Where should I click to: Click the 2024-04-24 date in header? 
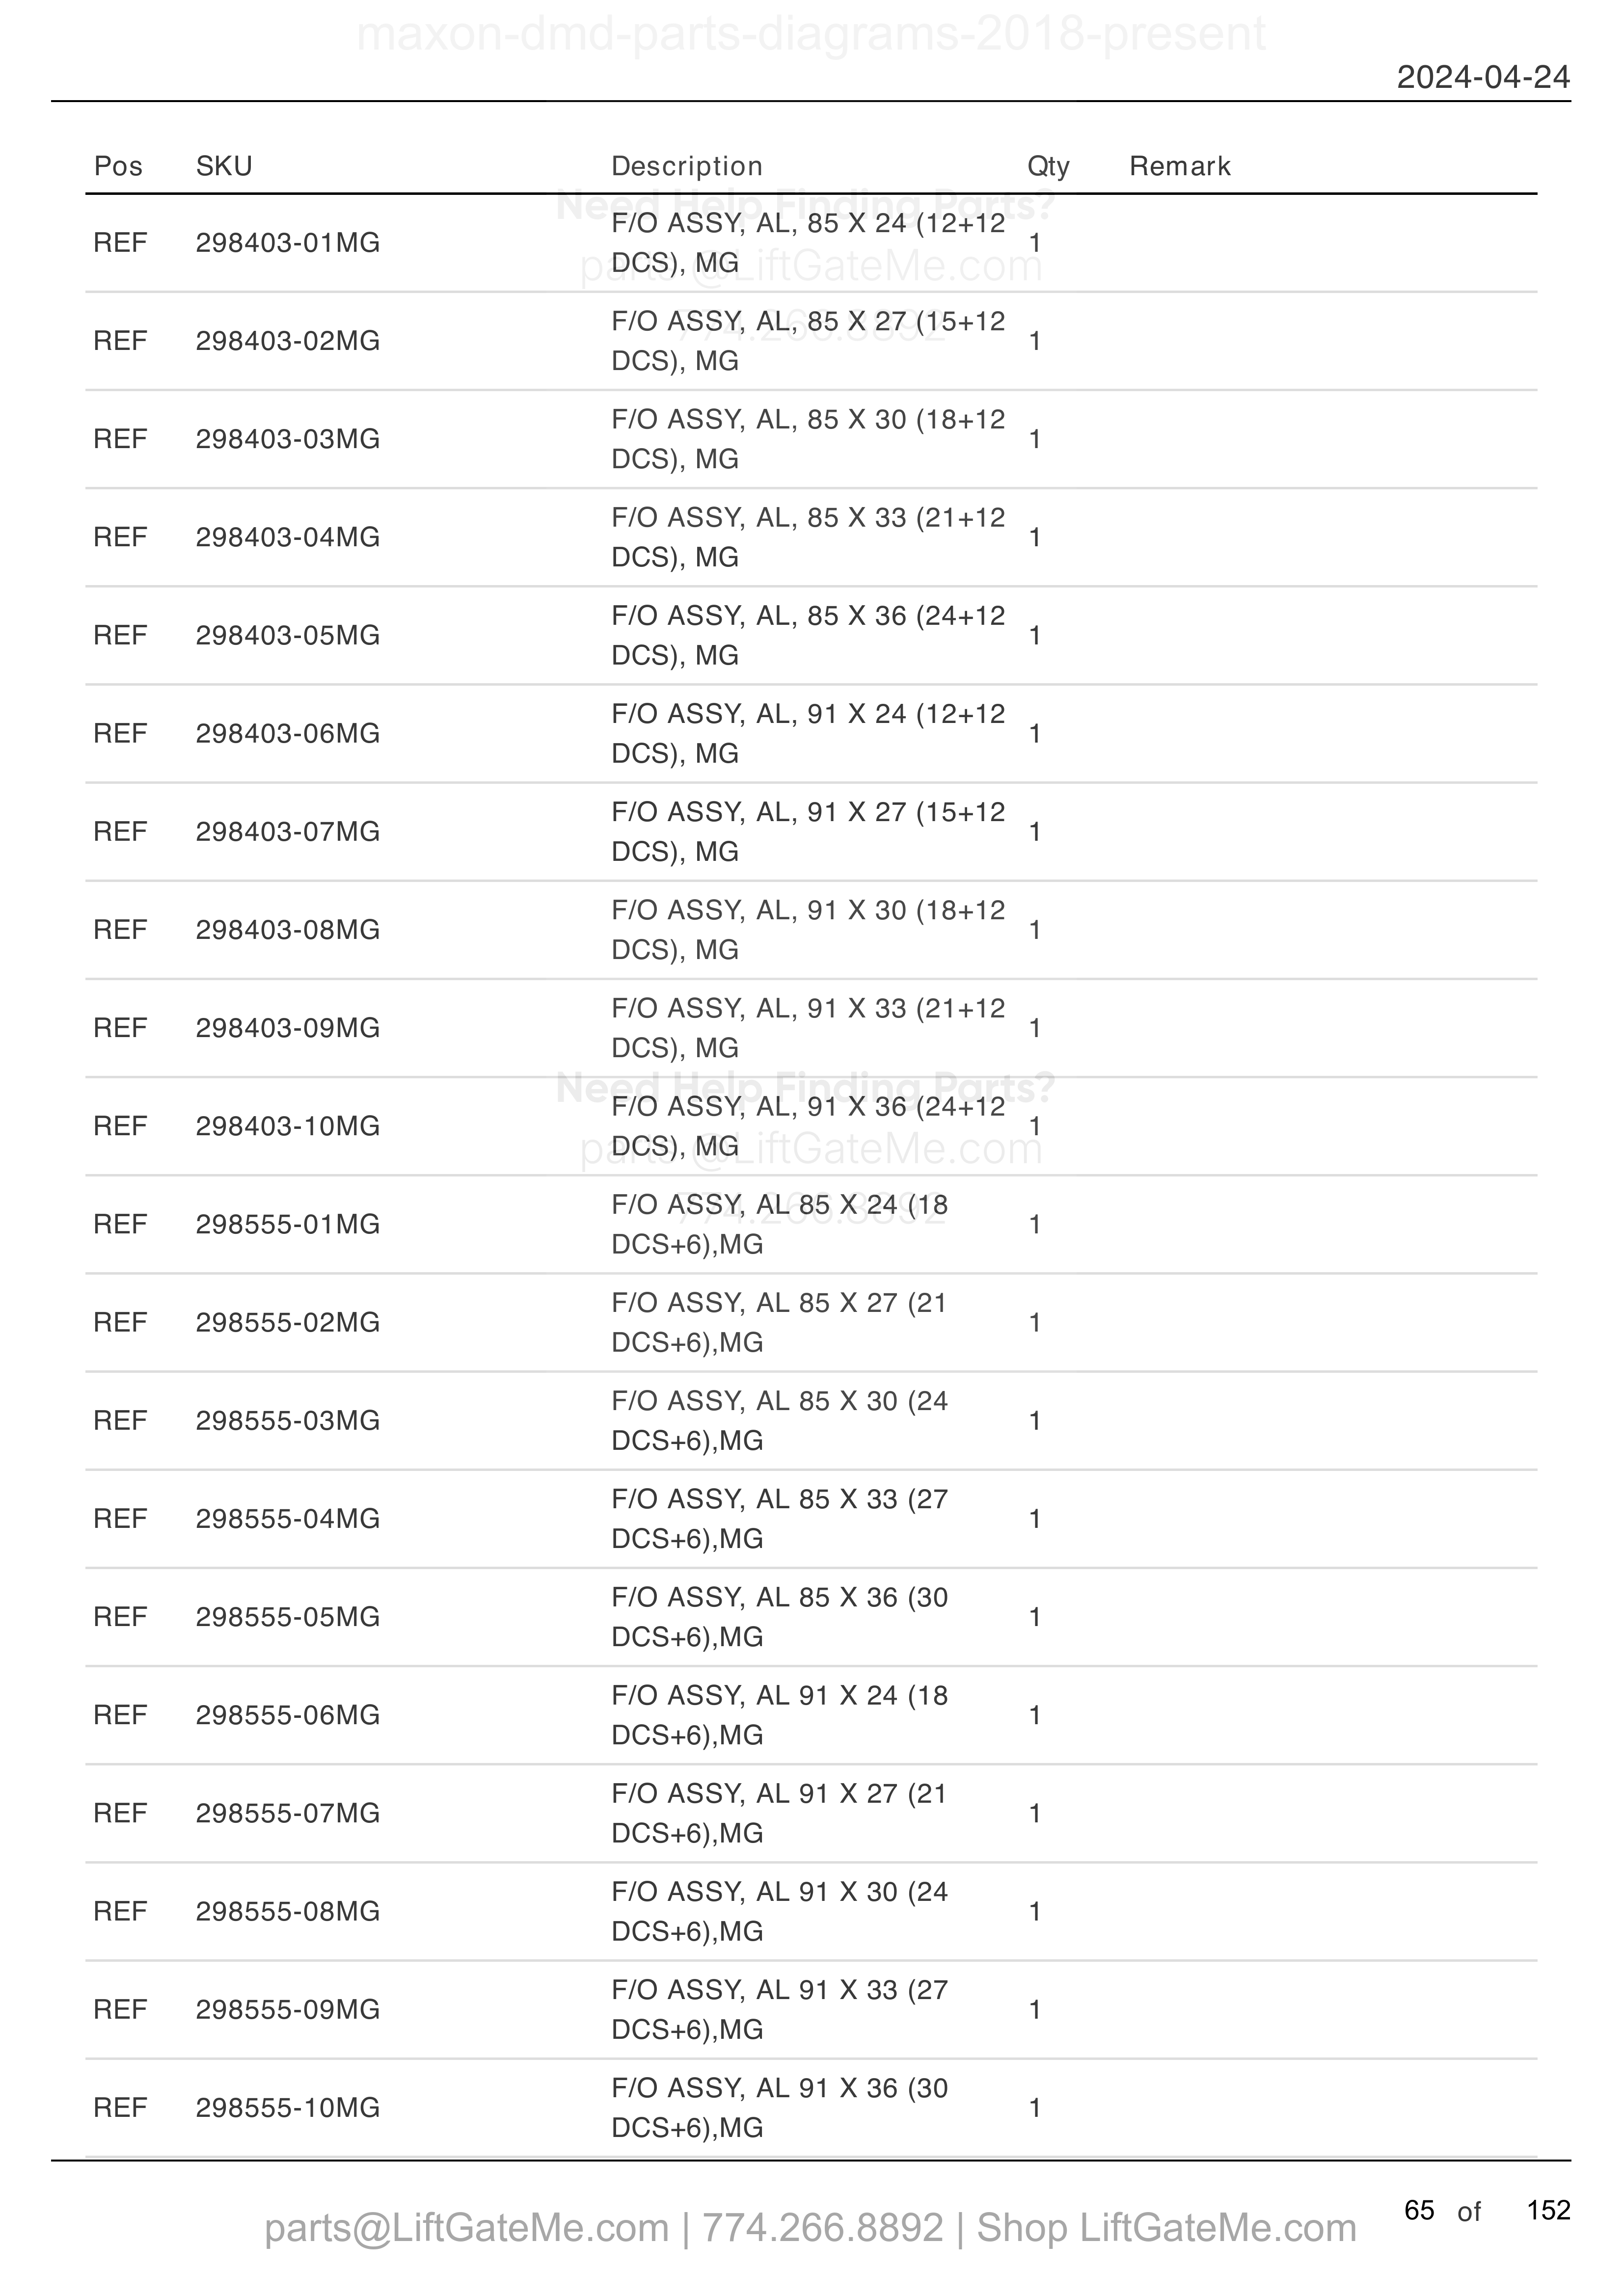coord(1483,77)
